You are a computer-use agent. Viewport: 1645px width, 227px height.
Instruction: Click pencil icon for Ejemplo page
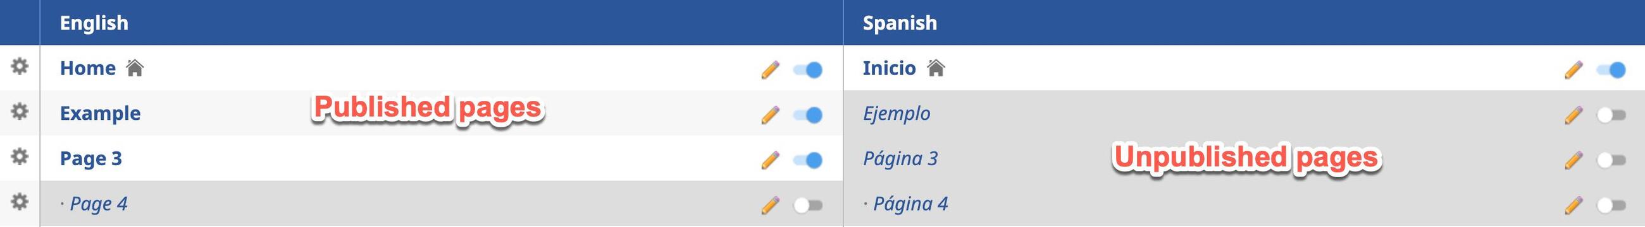click(x=1574, y=115)
